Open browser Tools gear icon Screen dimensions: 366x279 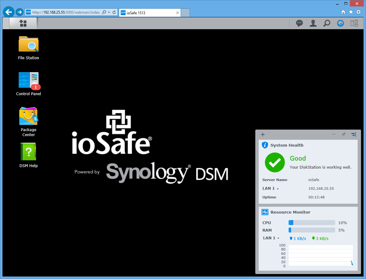pos(359,12)
